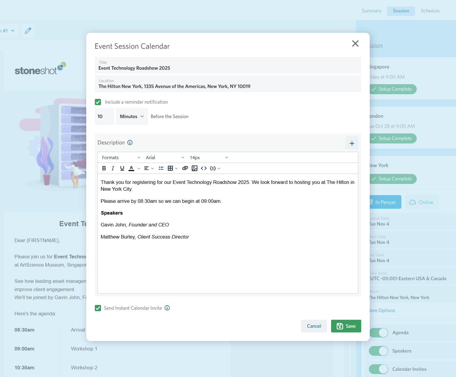Image resolution: width=456 pixels, height=377 pixels.
Task: Insert an image into the description
Action: (x=194, y=168)
